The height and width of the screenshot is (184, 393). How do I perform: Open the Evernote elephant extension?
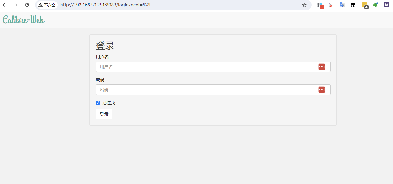pyautogui.click(x=376, y=5)
